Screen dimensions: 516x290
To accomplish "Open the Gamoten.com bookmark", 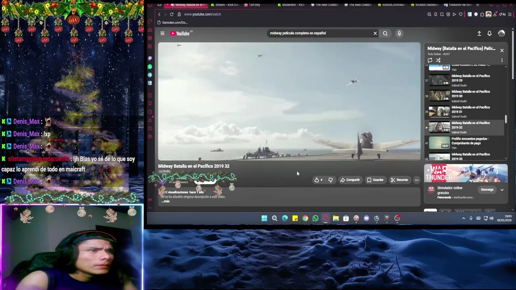I will tap(172, 23).
